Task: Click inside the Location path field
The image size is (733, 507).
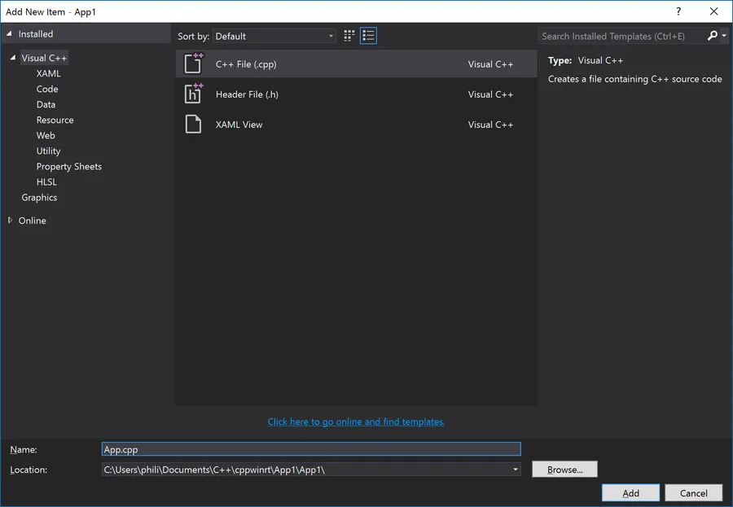Action: pos(306,469)
